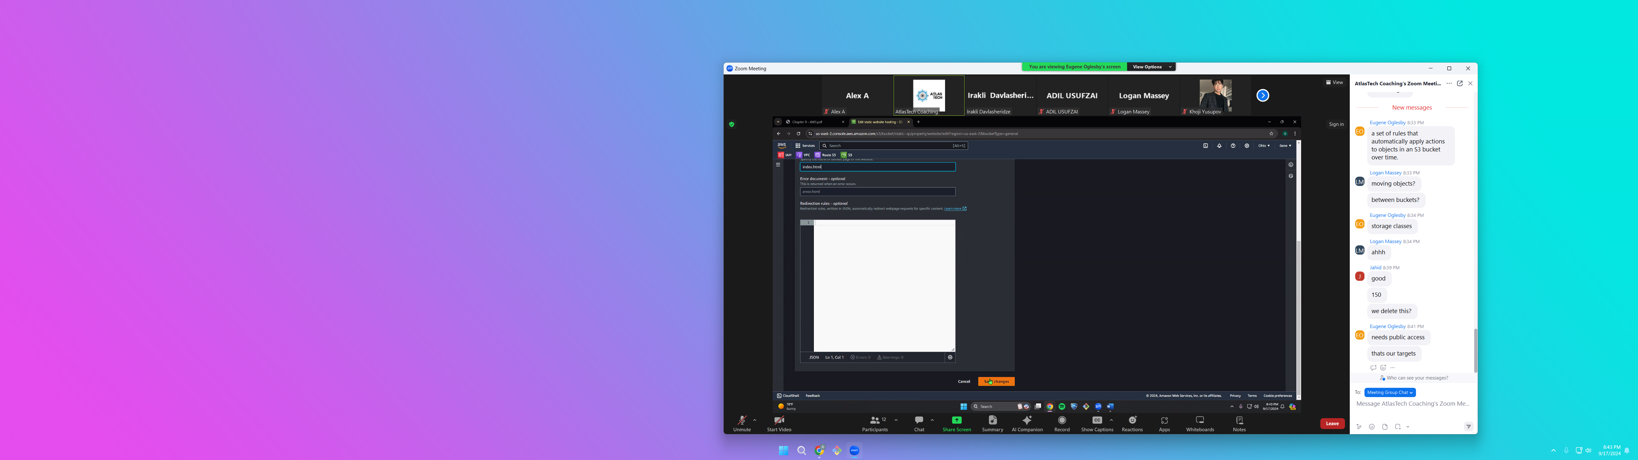Image resolution: width=1638 pixels, height=460 pixels.
Task: Show next participants with blue arrow
Action: 1263,95
